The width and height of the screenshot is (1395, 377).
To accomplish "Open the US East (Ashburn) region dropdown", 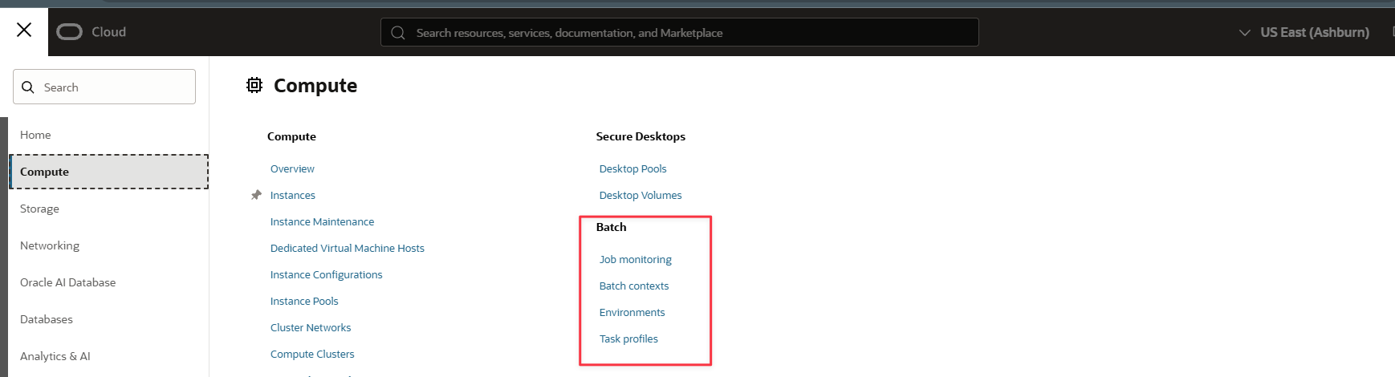I will click(x=1304, y=32).
